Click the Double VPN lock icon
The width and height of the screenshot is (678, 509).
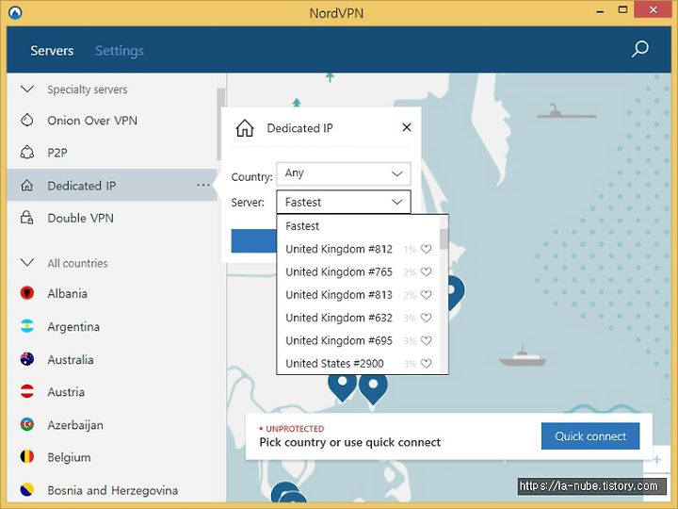pos(26,218)
